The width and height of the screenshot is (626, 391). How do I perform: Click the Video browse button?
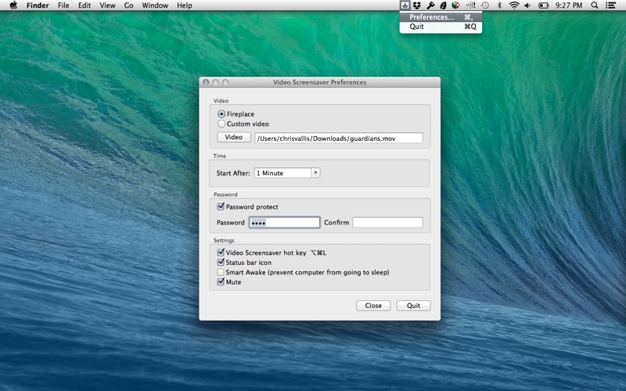(233, 138)
